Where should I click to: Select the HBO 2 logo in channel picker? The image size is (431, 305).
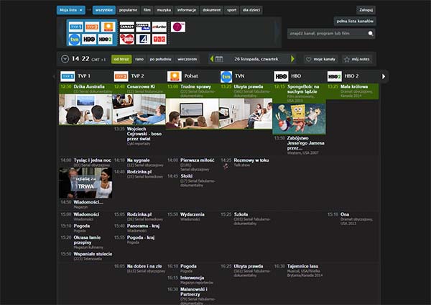pos(106,40)
